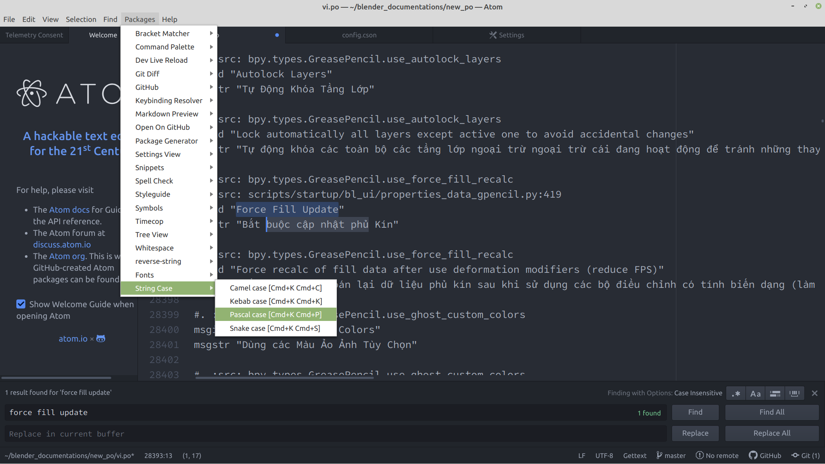Image resolution: width=825 pixels, height=464 pixels.
Task: Close the find and replace panel
Action: [x=814, y=393]
